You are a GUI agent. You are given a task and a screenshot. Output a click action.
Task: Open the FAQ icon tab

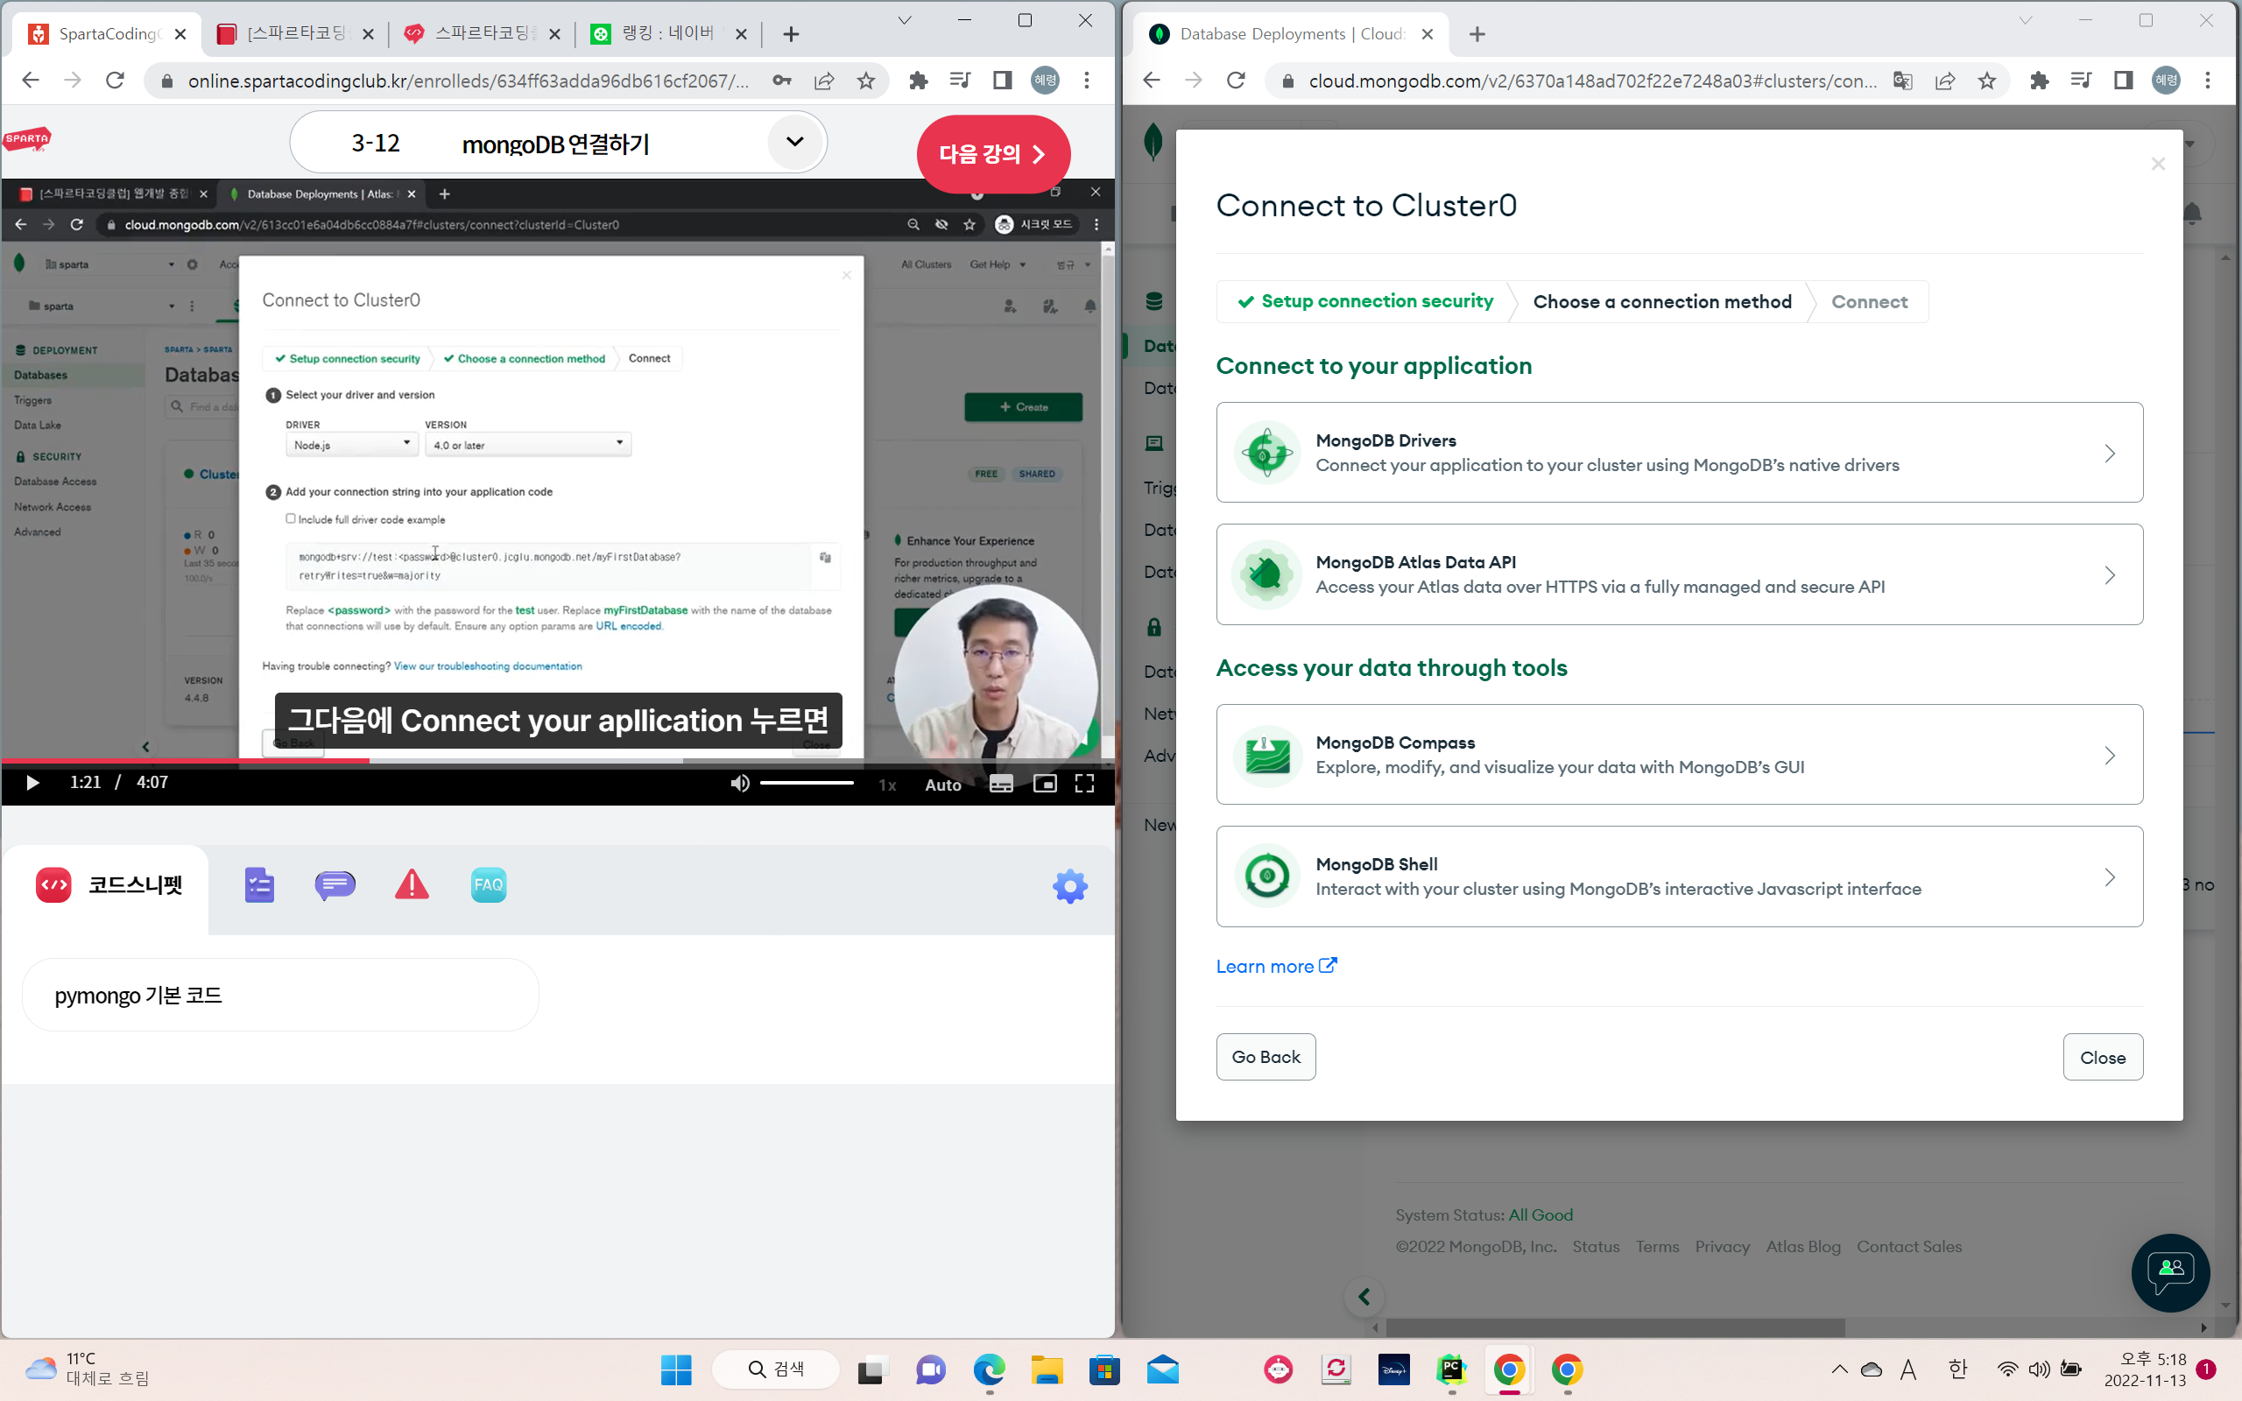488,885
